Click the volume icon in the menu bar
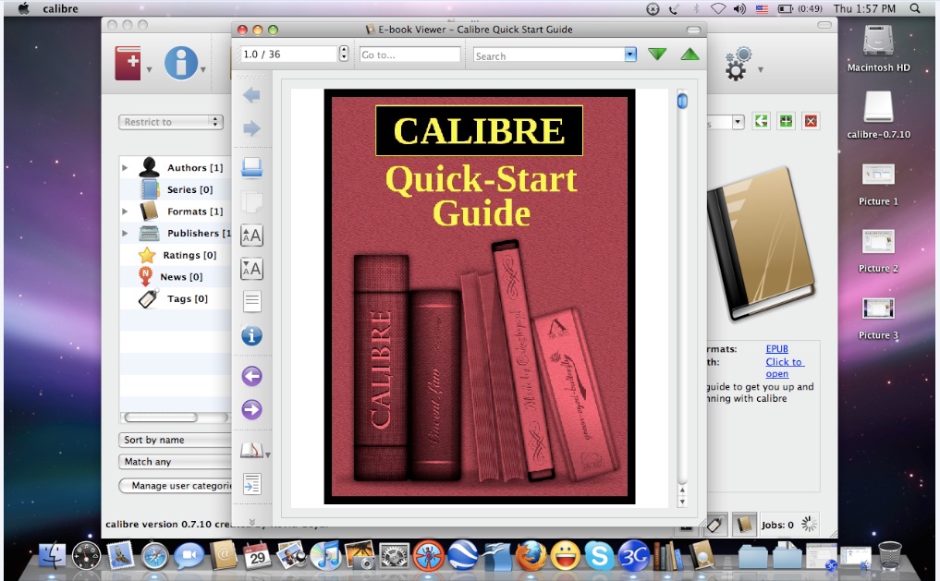The width and height of the screenshot is (940, 581). click(739, 8)
